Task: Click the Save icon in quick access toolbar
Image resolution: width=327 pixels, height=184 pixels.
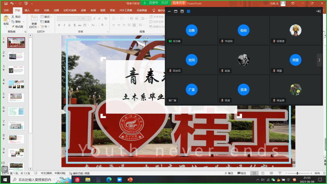Action: pyautogui.click(x=5, y=3)
